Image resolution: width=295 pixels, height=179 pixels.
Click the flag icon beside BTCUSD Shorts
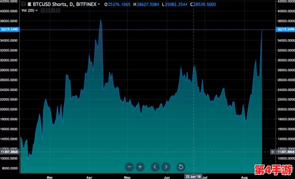click(29, 4)
